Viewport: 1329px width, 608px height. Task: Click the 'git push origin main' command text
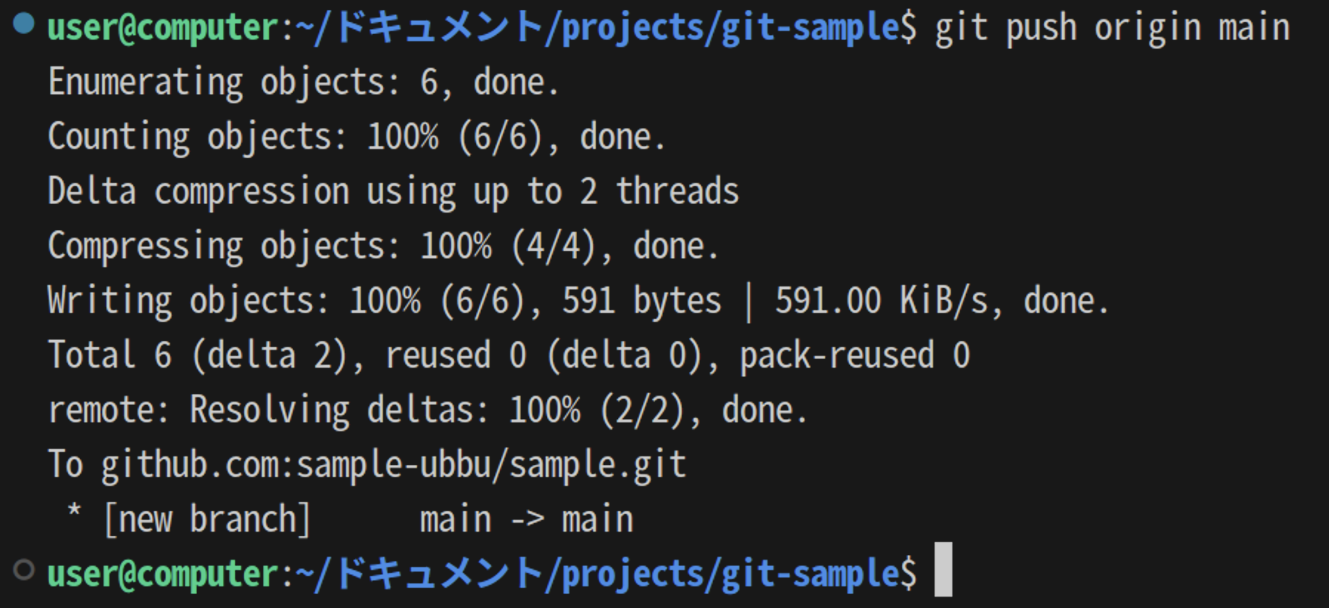pyautogui.click(x=1112, y=28)
